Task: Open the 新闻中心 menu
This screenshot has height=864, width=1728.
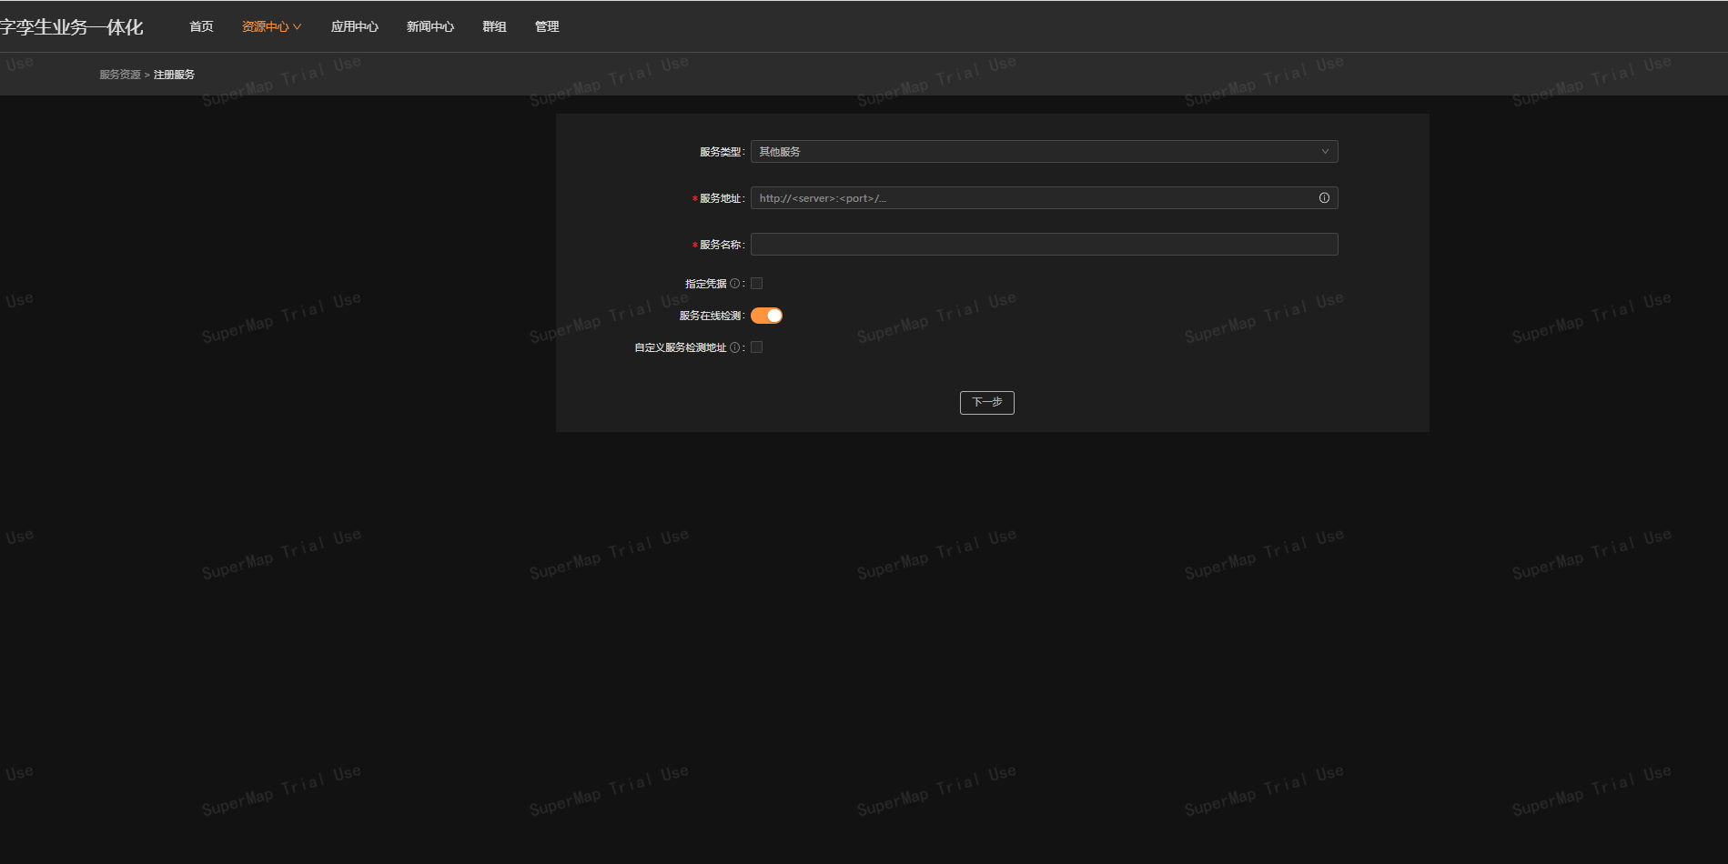Action: point(430,27)
